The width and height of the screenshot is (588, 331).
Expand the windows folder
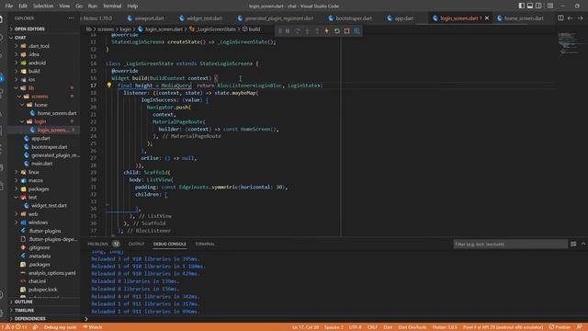click(x=44, y=223)
